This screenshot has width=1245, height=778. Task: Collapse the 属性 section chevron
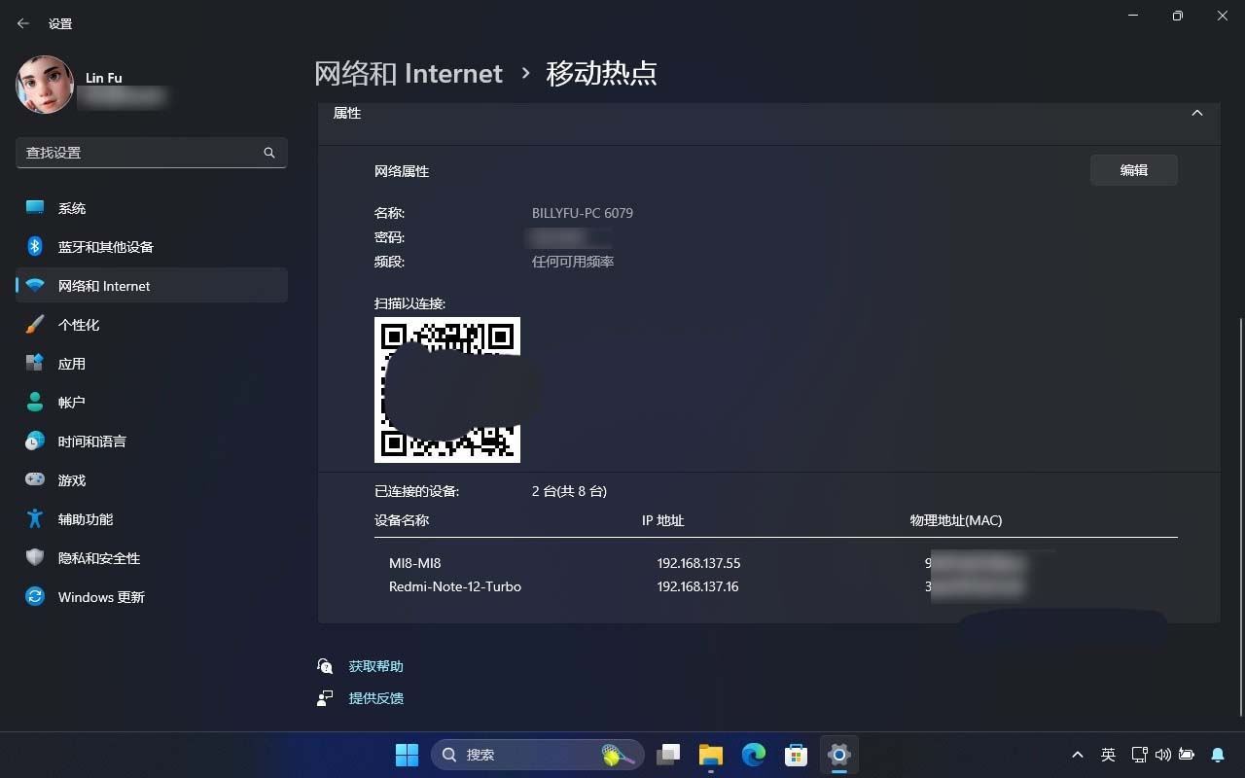(1197, 112)
